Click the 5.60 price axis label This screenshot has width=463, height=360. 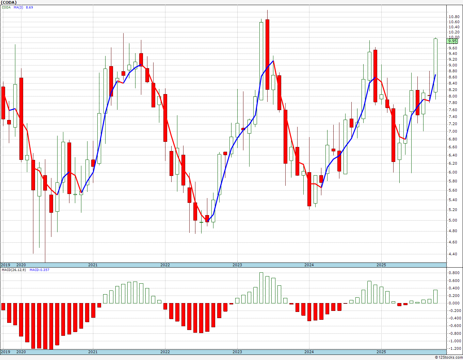[x=453, y=190]
